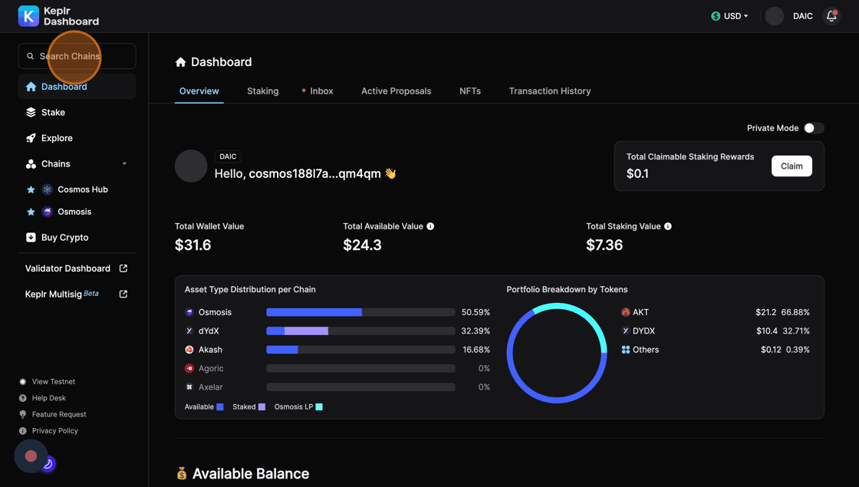Click the star next to Osmosis
Image resolution: width=859 pixels, height=487 pixels.
pyautogui.click(x=31, y=212)
